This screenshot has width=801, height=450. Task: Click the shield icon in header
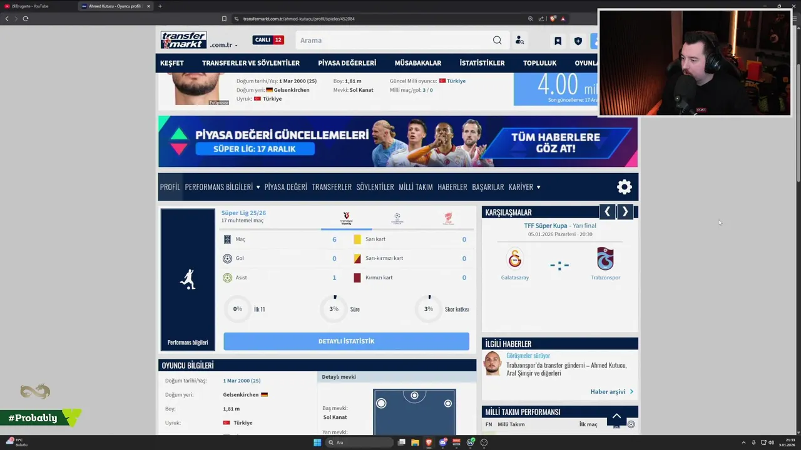(578, 41)
